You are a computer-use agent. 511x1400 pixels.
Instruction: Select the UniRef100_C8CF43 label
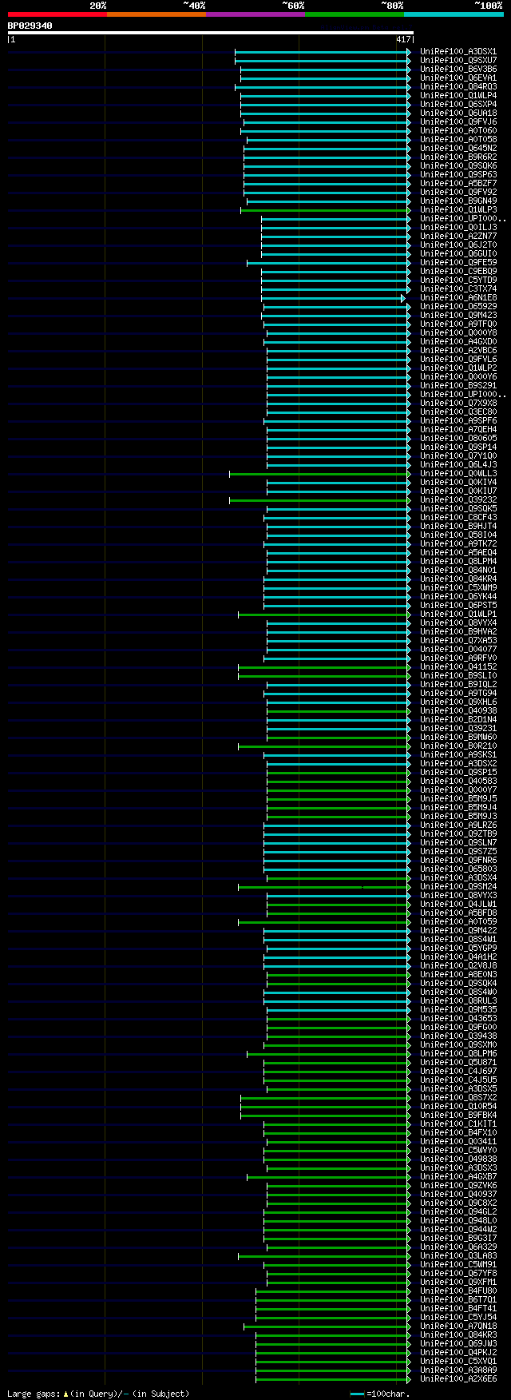(x=458, y=518)
